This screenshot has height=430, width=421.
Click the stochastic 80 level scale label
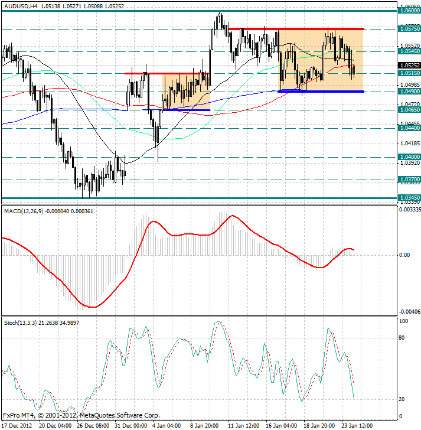402,338
